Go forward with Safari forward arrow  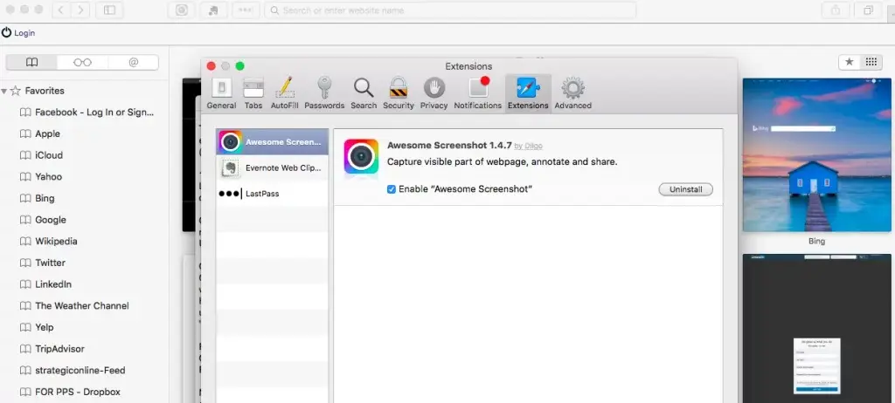coord(80,10)
